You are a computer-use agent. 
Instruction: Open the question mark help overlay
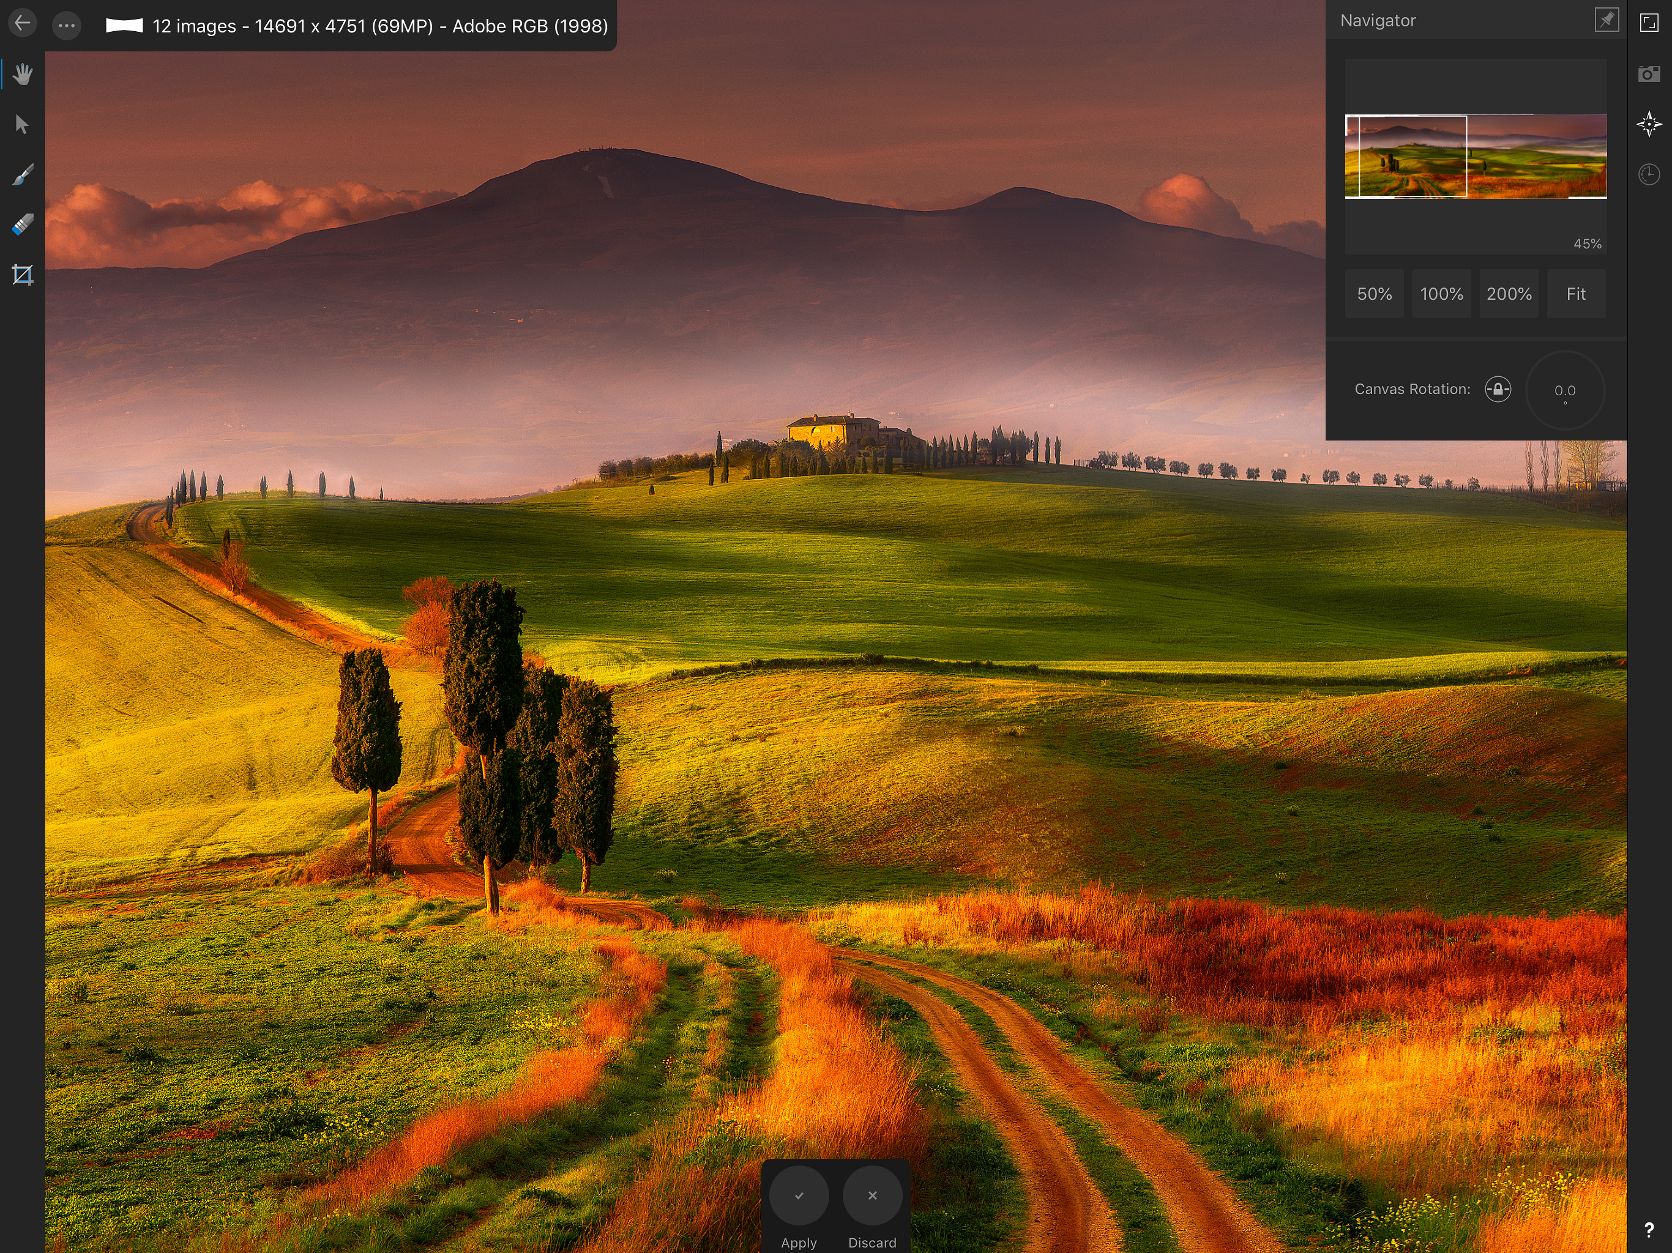(x=1649, y=1230)
